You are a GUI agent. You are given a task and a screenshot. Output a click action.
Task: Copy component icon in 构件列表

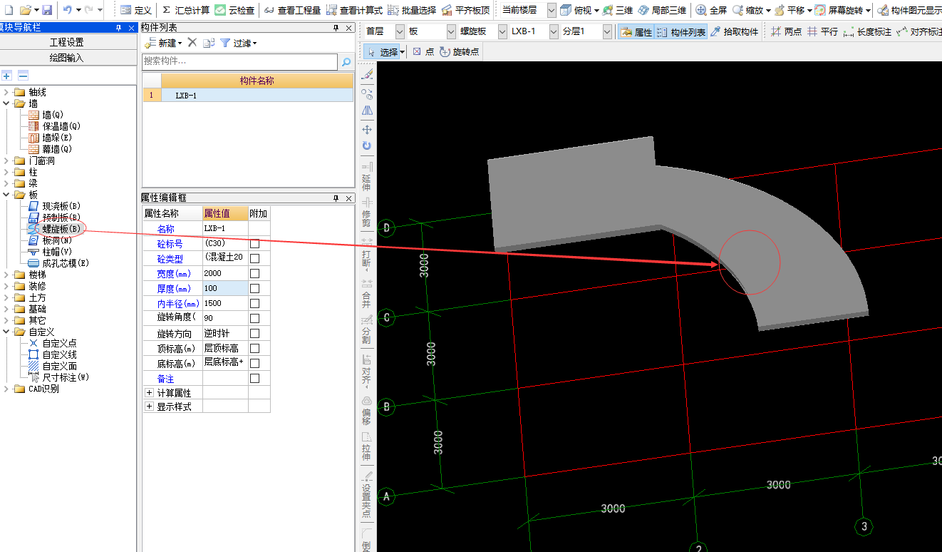(x=209, y=43)
